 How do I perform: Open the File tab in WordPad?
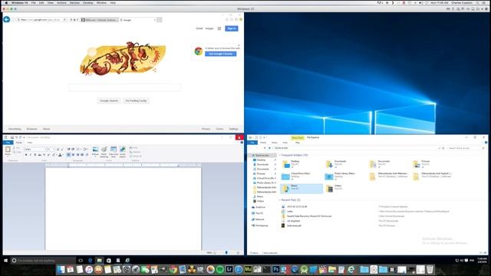8,143
